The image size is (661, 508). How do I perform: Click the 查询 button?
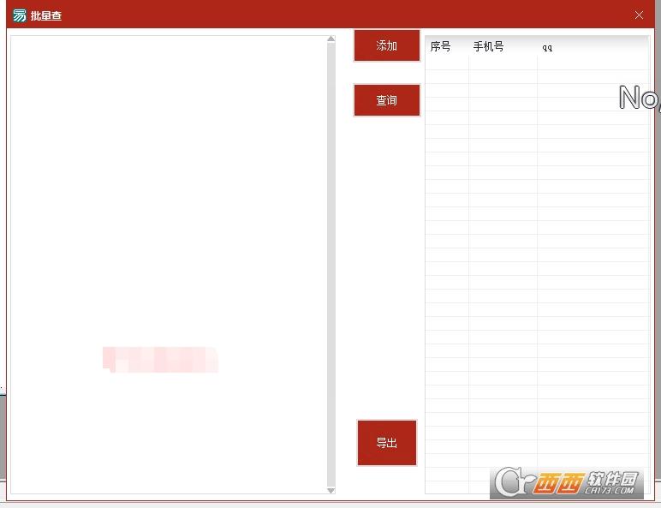386,100
